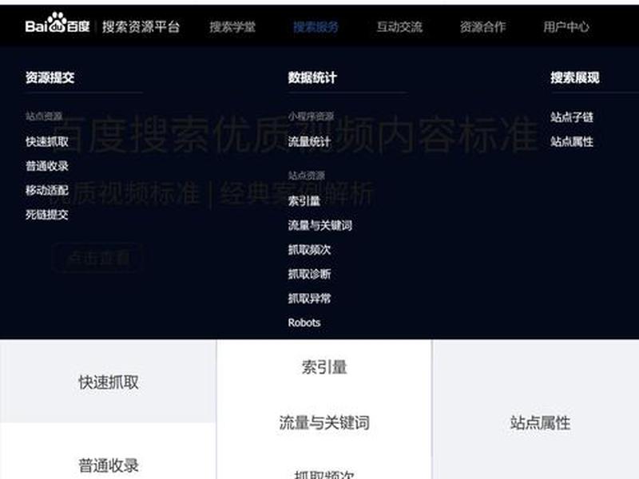Click the 抓取诊断 link

(x=309, y=274)
